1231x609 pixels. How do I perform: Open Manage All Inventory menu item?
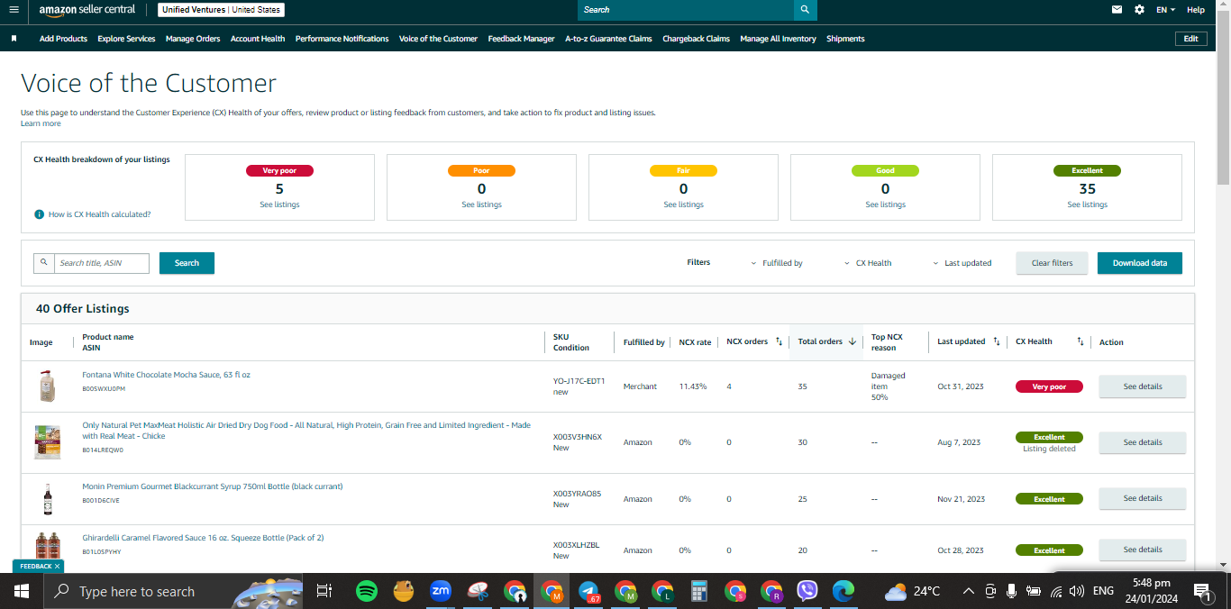[778, 39]
